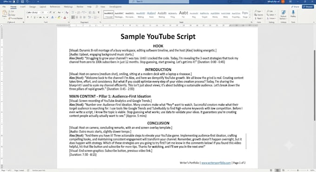Viewport: 316px width, 172px height.
Task: Adjust the zoom slider
Action: (x=298, y=171)
